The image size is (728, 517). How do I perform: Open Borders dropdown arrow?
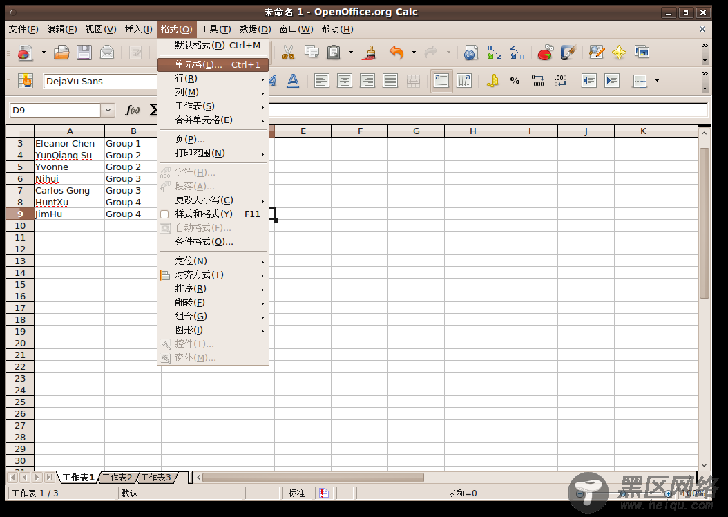click(657, 81)
